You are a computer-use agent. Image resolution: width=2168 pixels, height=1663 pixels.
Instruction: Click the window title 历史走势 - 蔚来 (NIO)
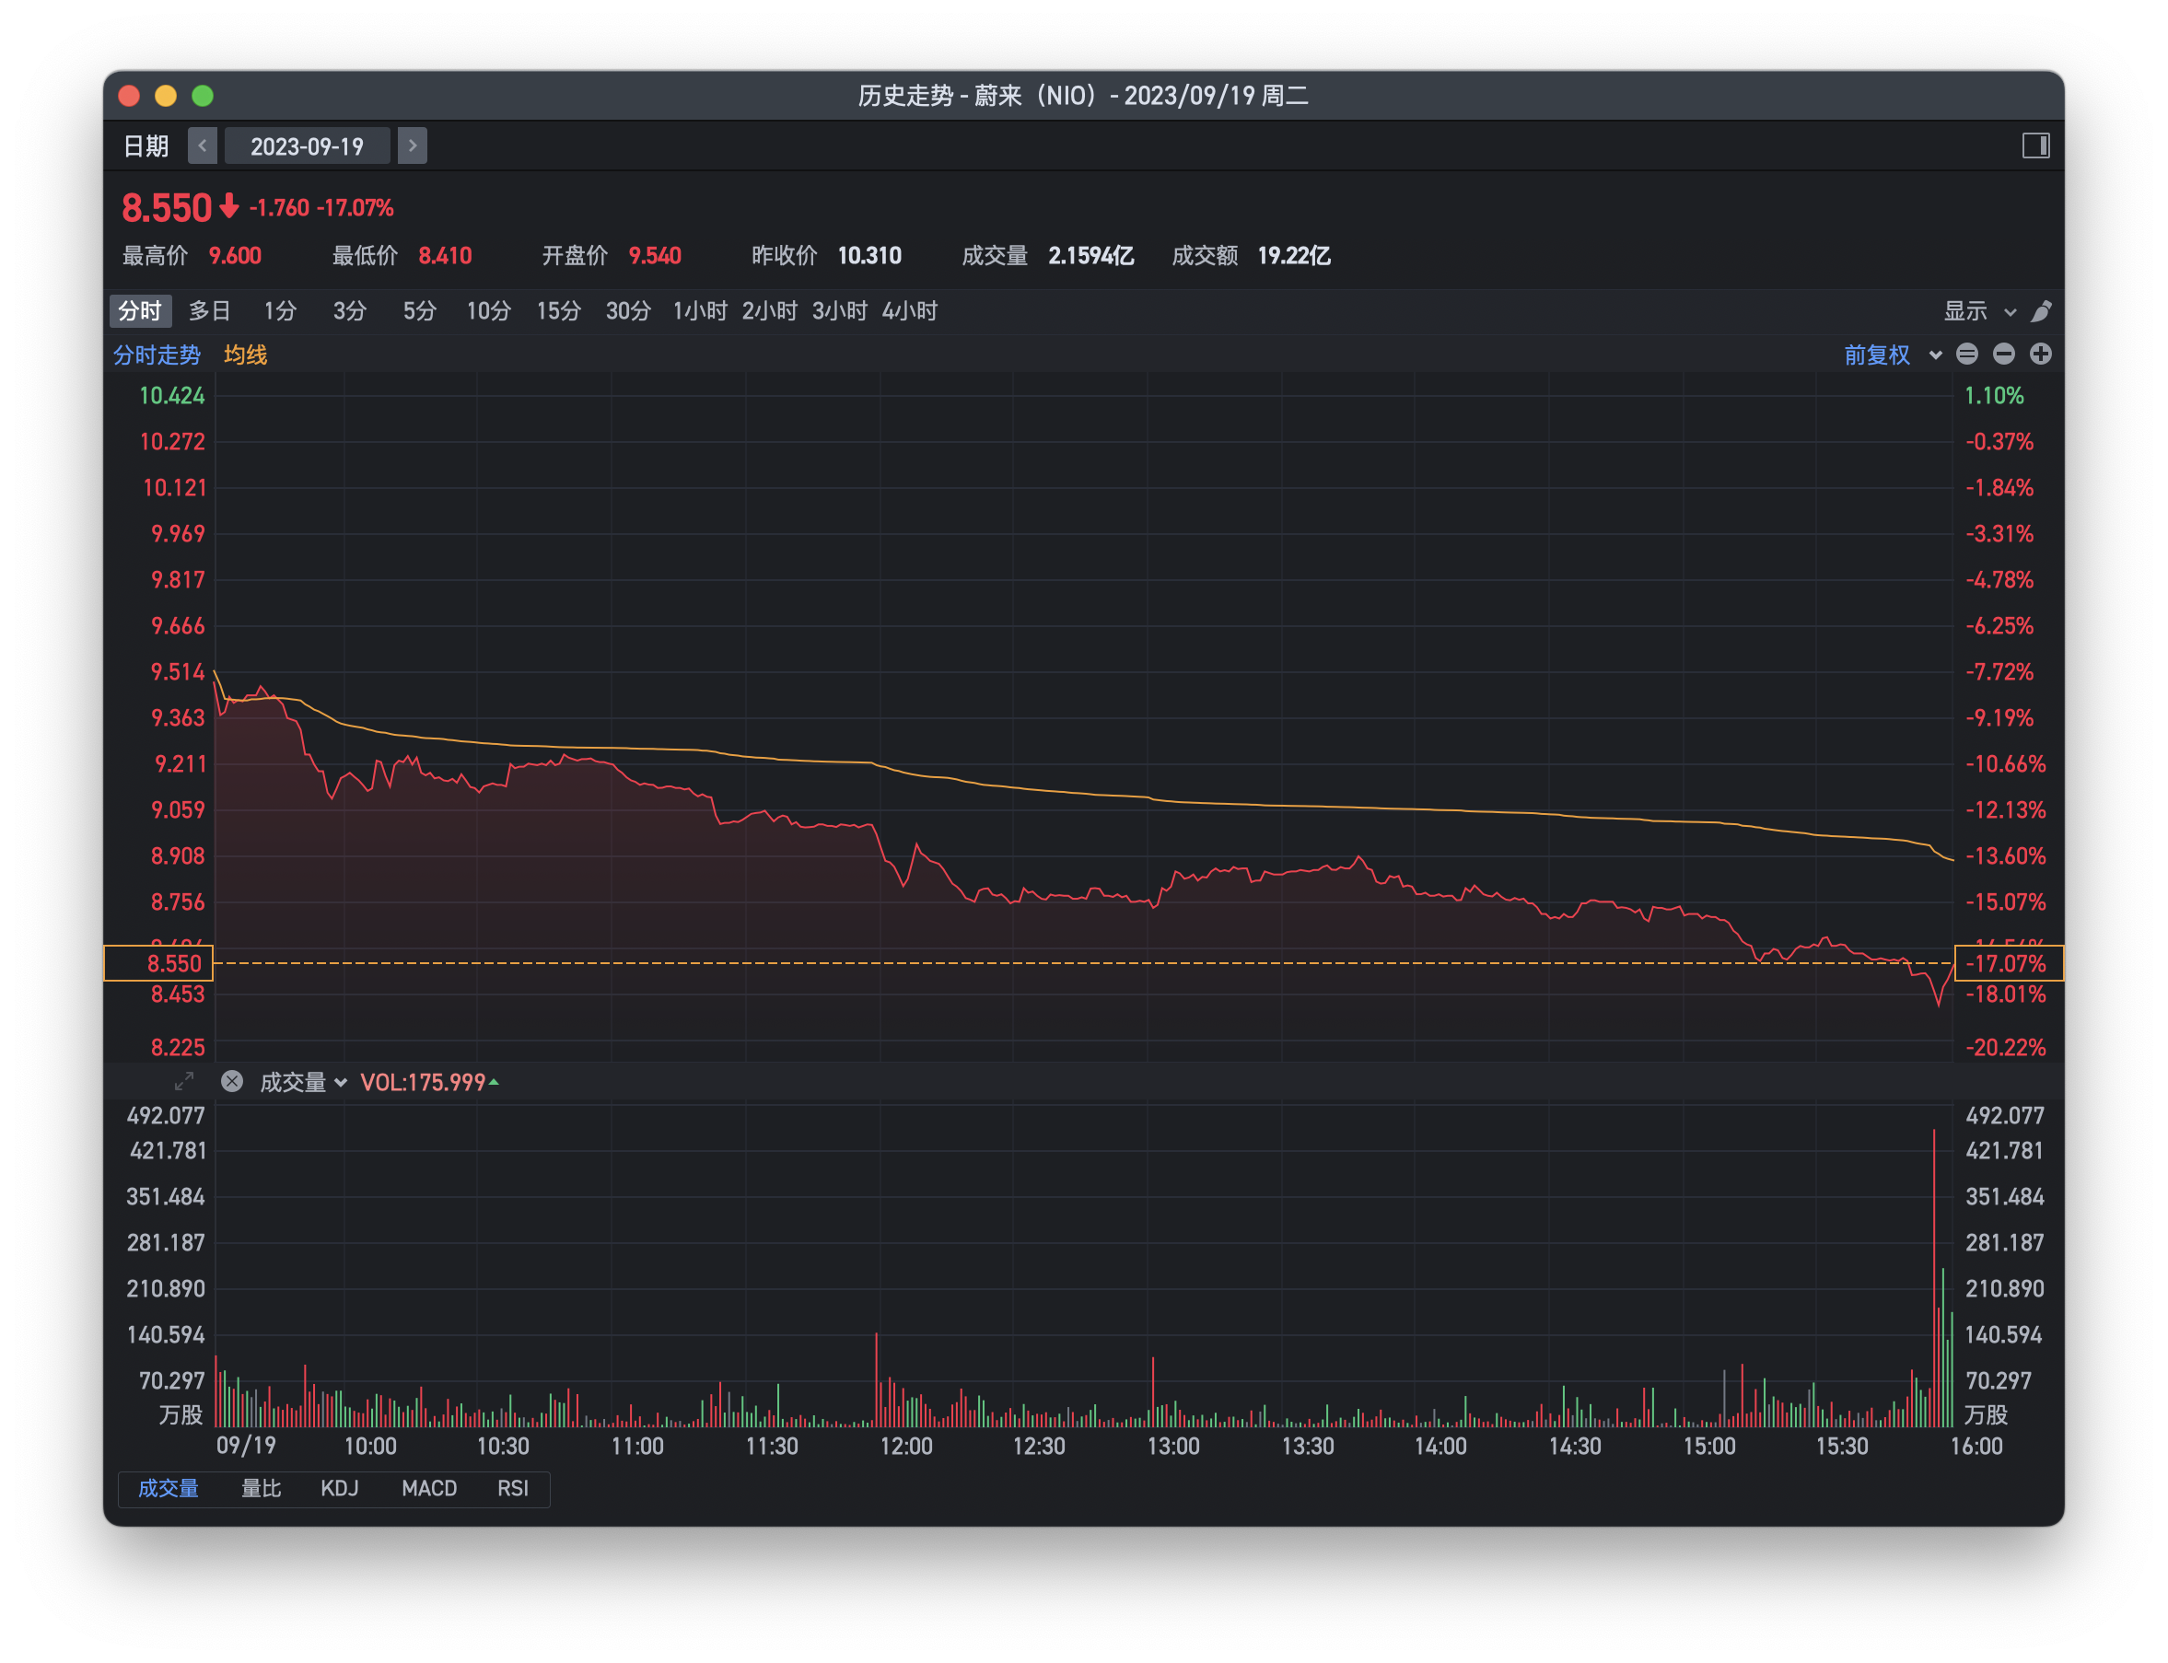click(1083, 95)
